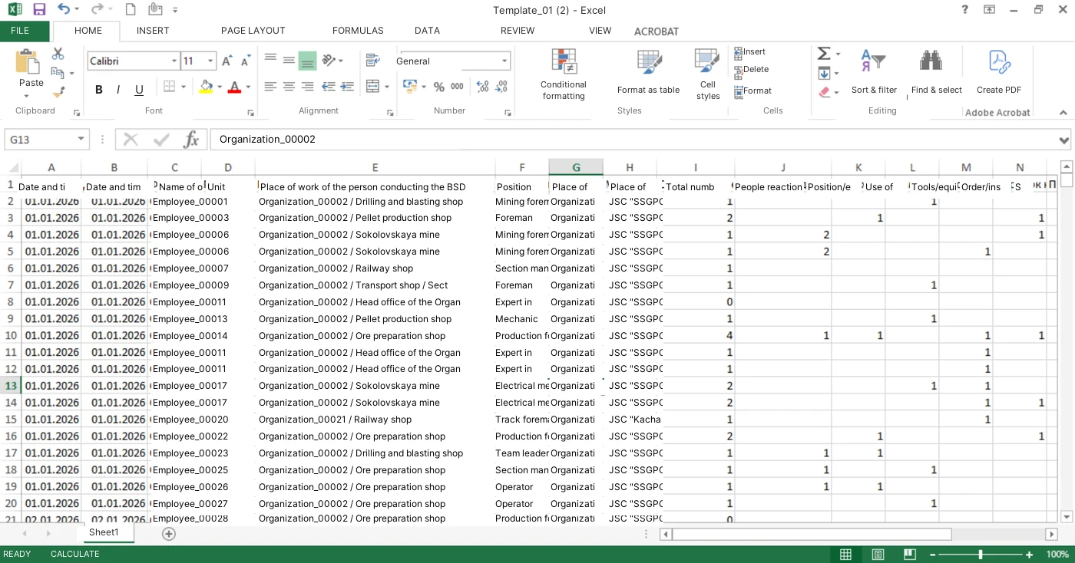Toggle wrap text
The width and height of the screenshot is (1075, 563).
(373, 60)
